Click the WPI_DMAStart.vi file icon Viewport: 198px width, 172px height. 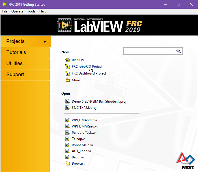tap(67, 120)
